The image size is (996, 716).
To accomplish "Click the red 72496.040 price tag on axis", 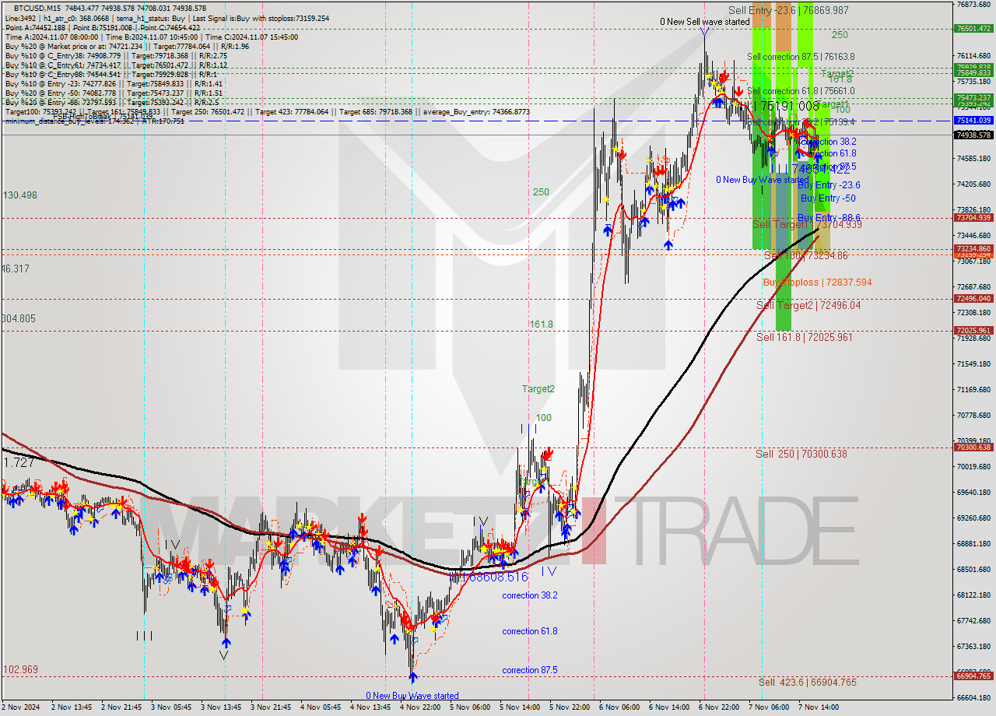I will coord(973,299).
